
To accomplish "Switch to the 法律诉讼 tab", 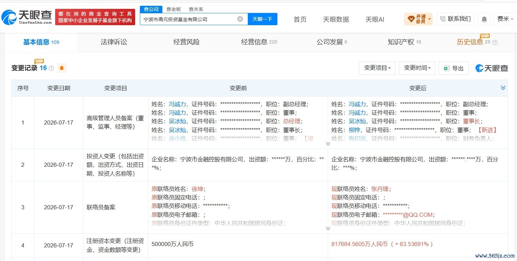I will pos(114,42).
